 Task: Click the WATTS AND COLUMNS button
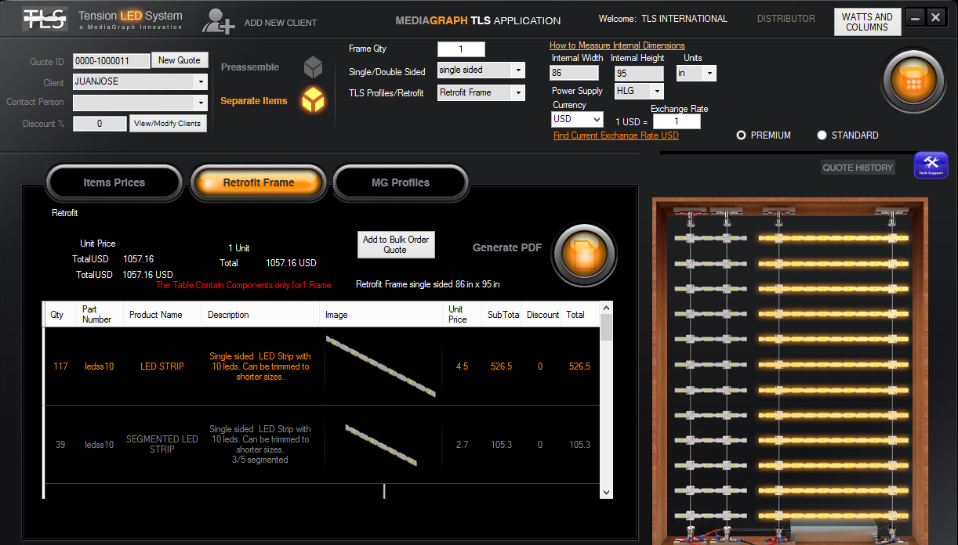(x=867, y=22)
